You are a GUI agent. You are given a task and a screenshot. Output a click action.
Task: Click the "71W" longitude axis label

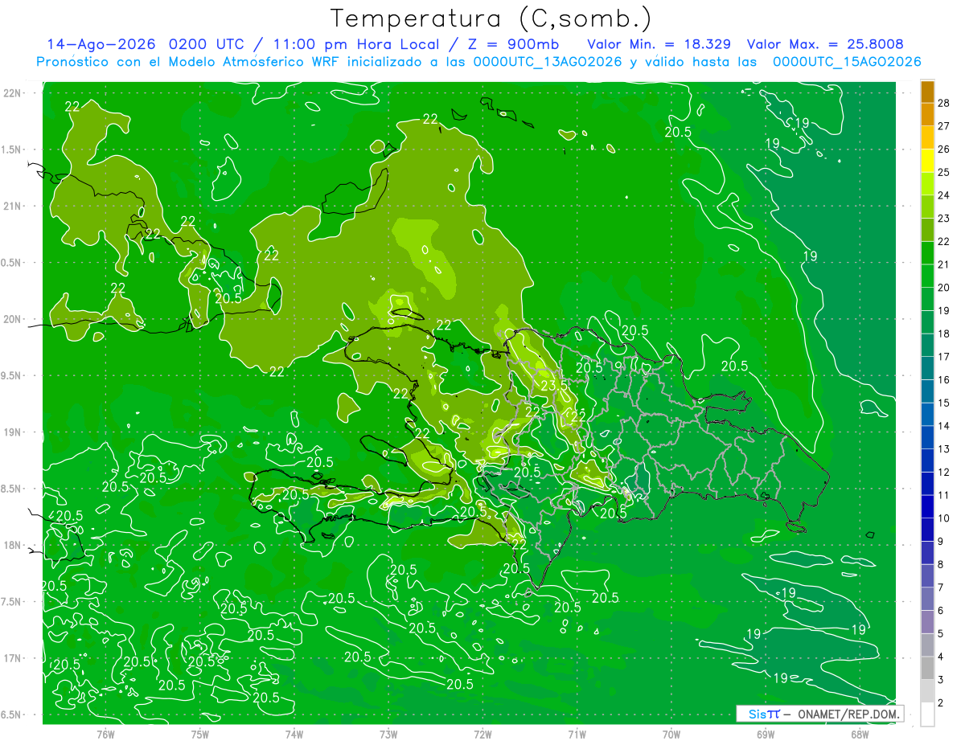point(577,734)
